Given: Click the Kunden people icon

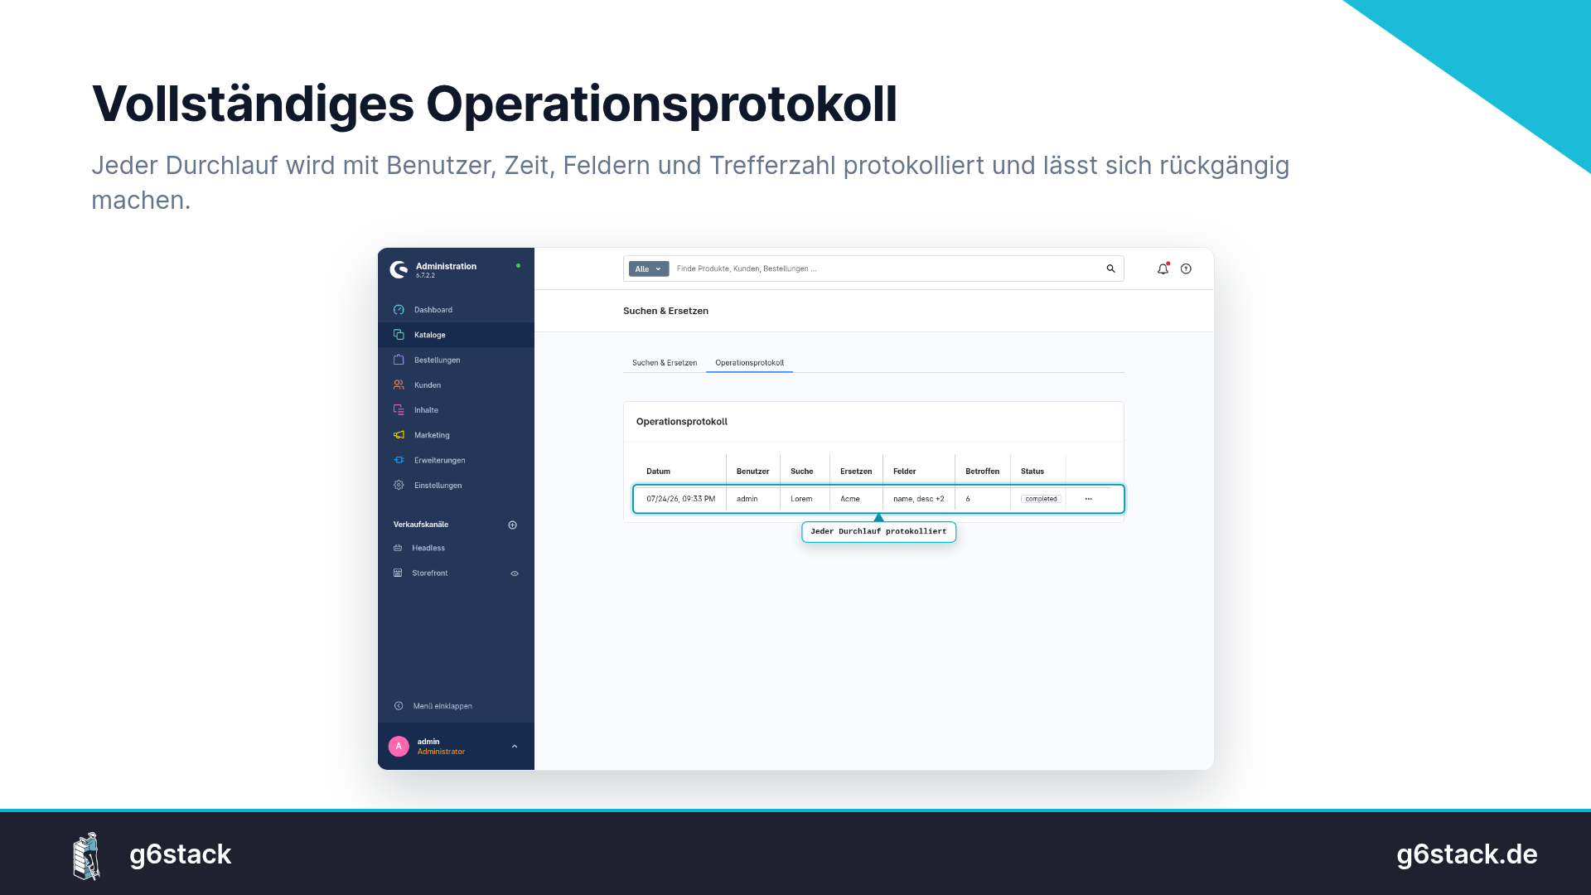Looking at the screenshot, I should coord(399,385).
